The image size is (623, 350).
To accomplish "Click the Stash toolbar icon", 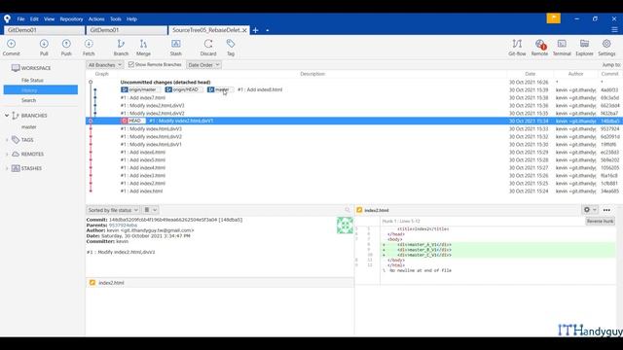I will click(175, 48).
